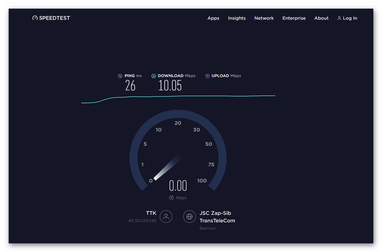Click the Speedtest logo in the header
The width and height of the screenshot is (382, 252).
click(51, 18)
